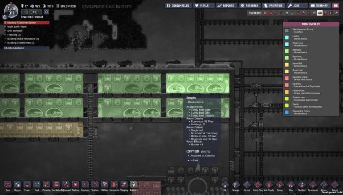Screen dimensions: 343x195
Task: Open the Base build category
Action: click(x=8, y=185)
